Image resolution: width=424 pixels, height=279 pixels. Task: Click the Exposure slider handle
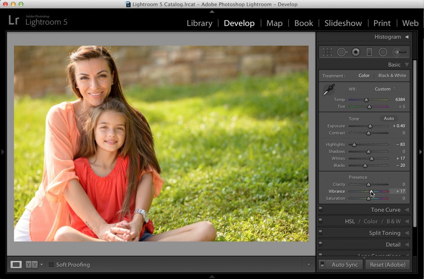(370, 126)
